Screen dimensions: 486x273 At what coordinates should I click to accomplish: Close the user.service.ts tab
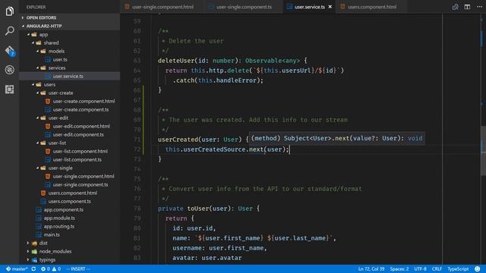[330, 7]
